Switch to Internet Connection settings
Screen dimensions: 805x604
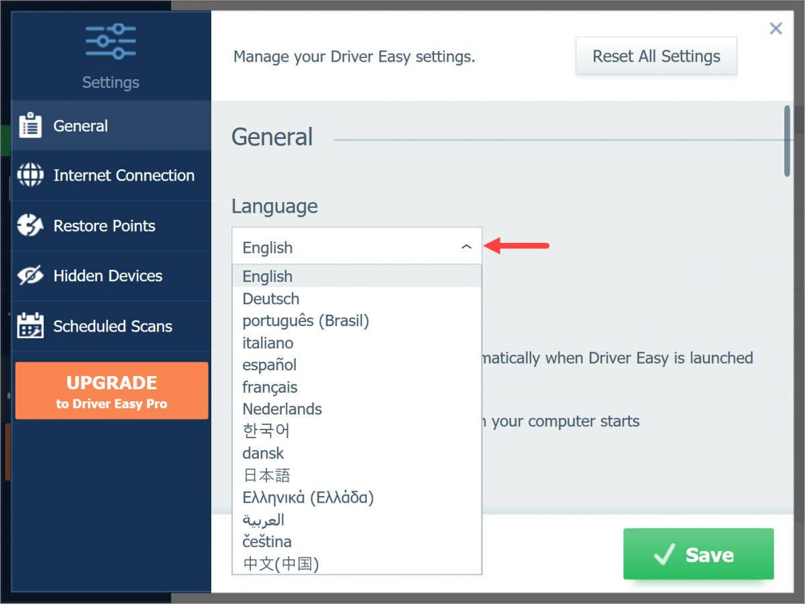click(111, 175)
